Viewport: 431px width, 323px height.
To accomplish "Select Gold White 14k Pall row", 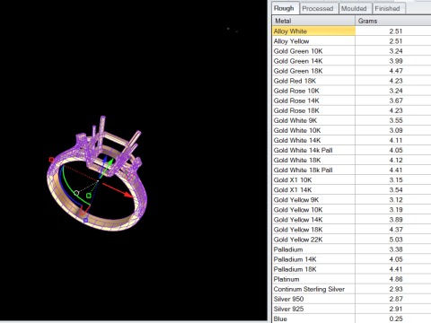I will pyautogui.click(x=351, y=150).
